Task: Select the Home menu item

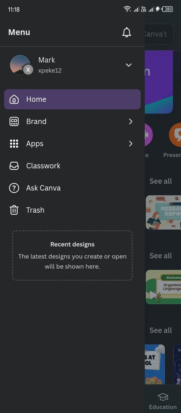Action: click(72, 99)
